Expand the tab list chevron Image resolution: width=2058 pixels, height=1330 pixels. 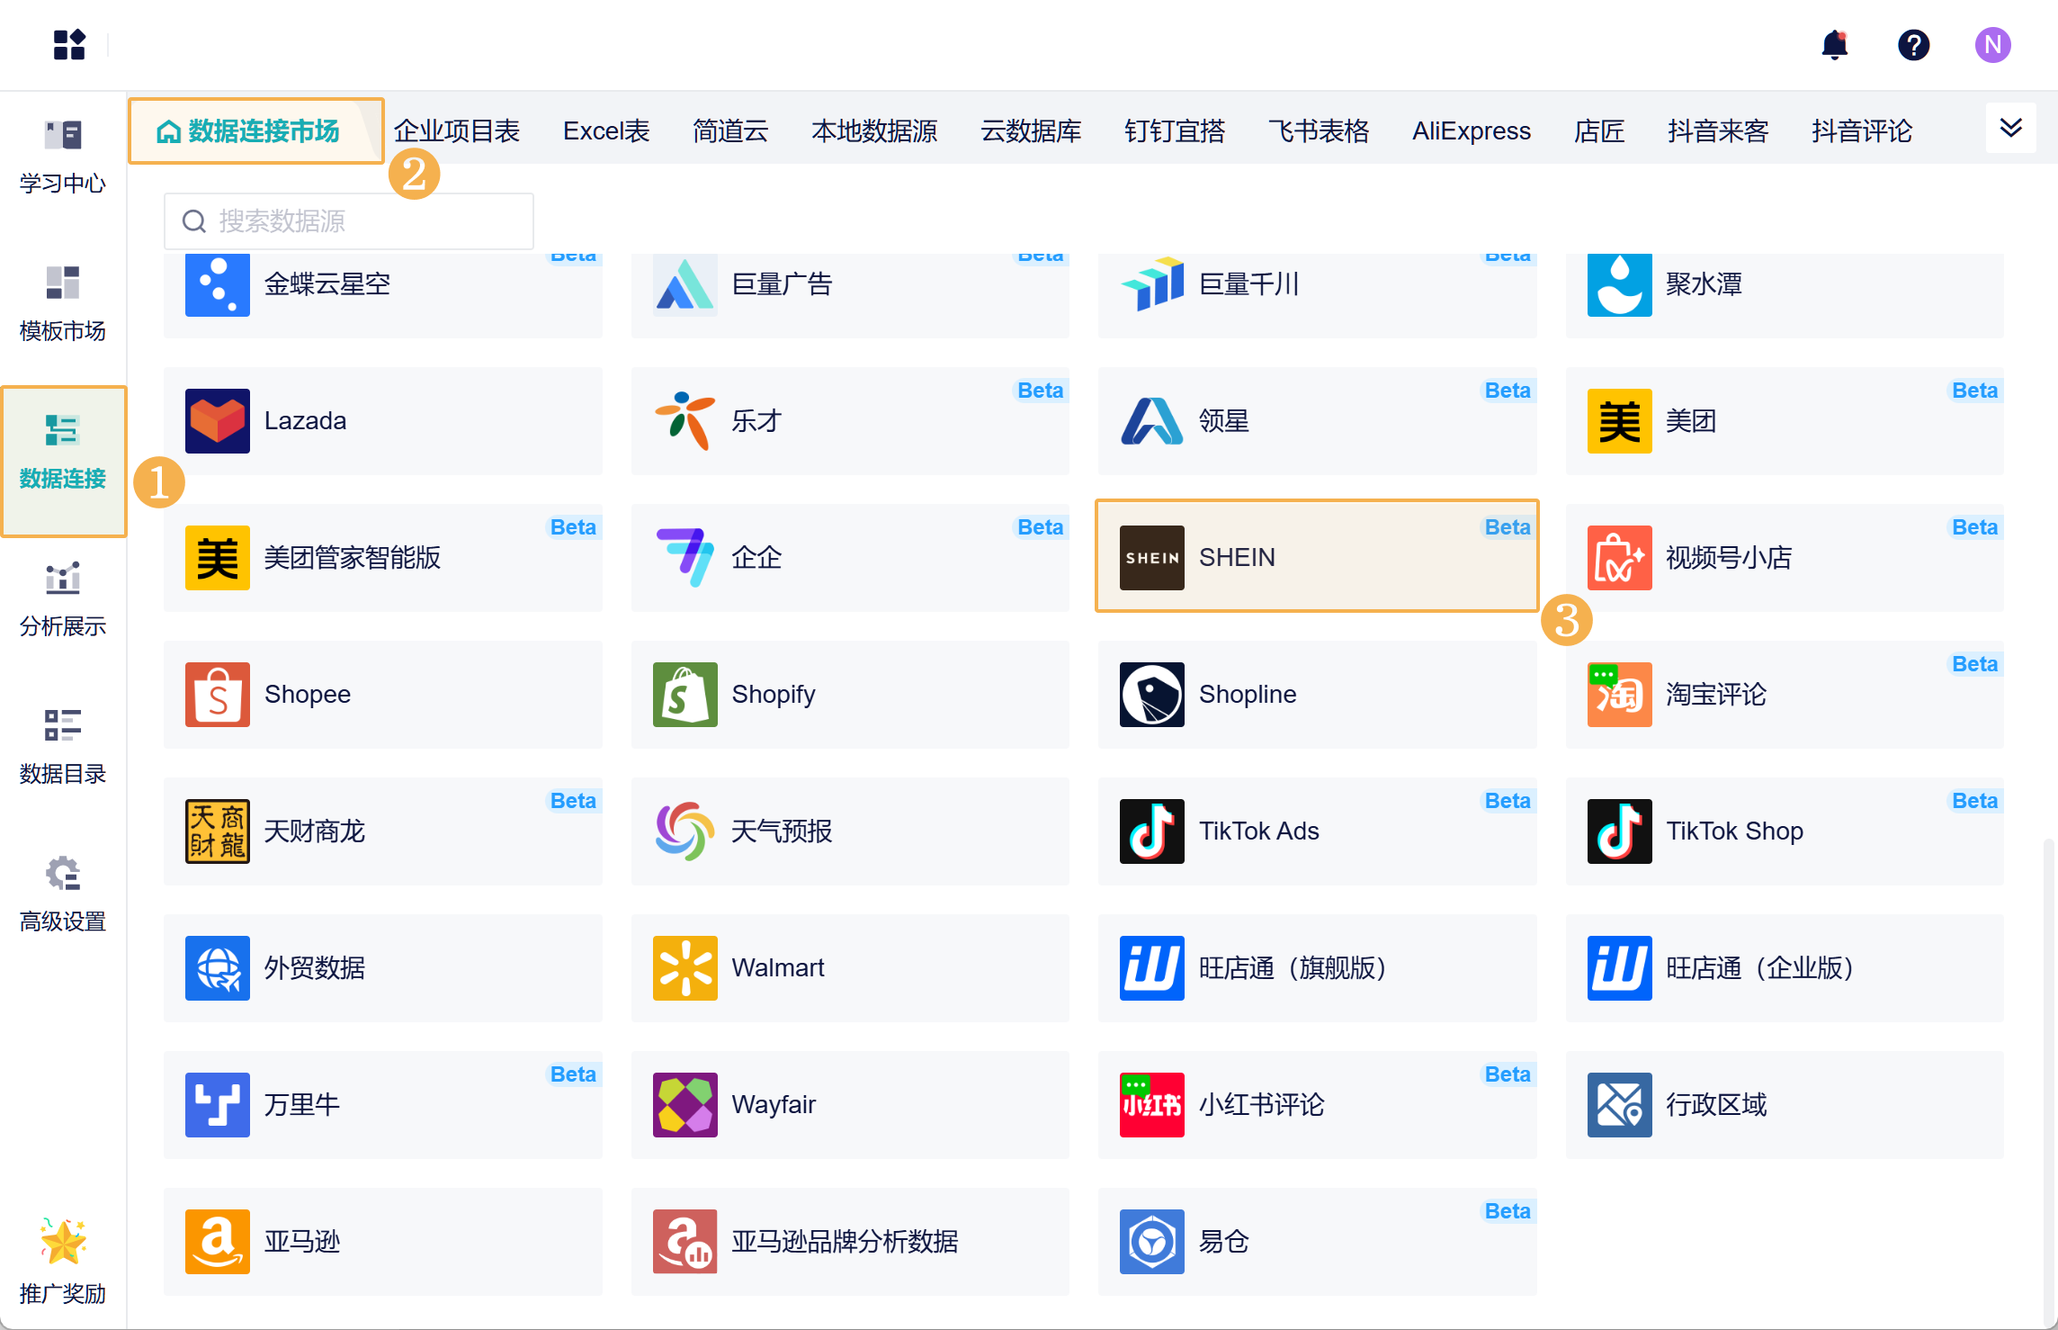click(x=2010, y=128)
